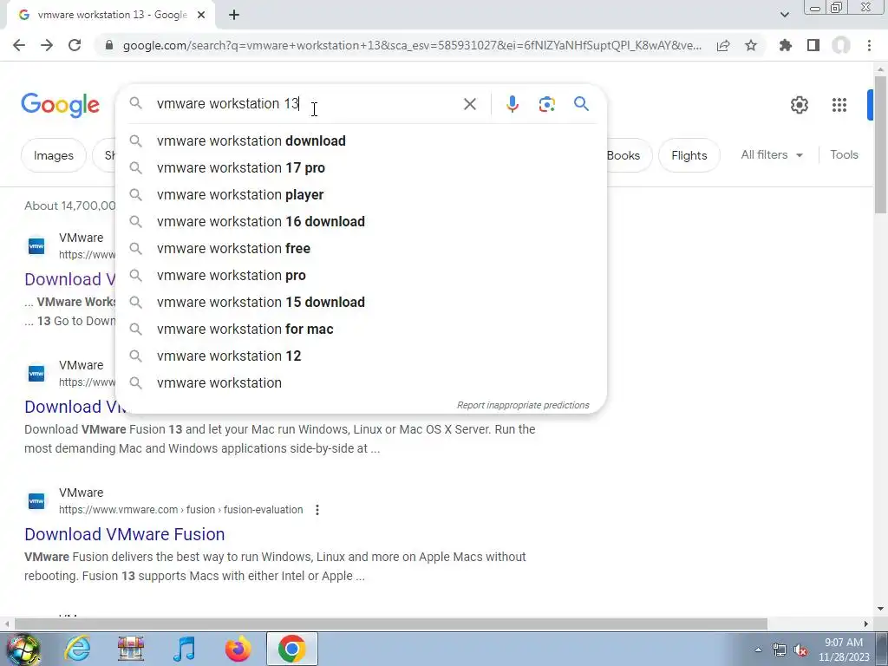
Task: Bookmark this page with the star
Action: (x=751, y=45)
